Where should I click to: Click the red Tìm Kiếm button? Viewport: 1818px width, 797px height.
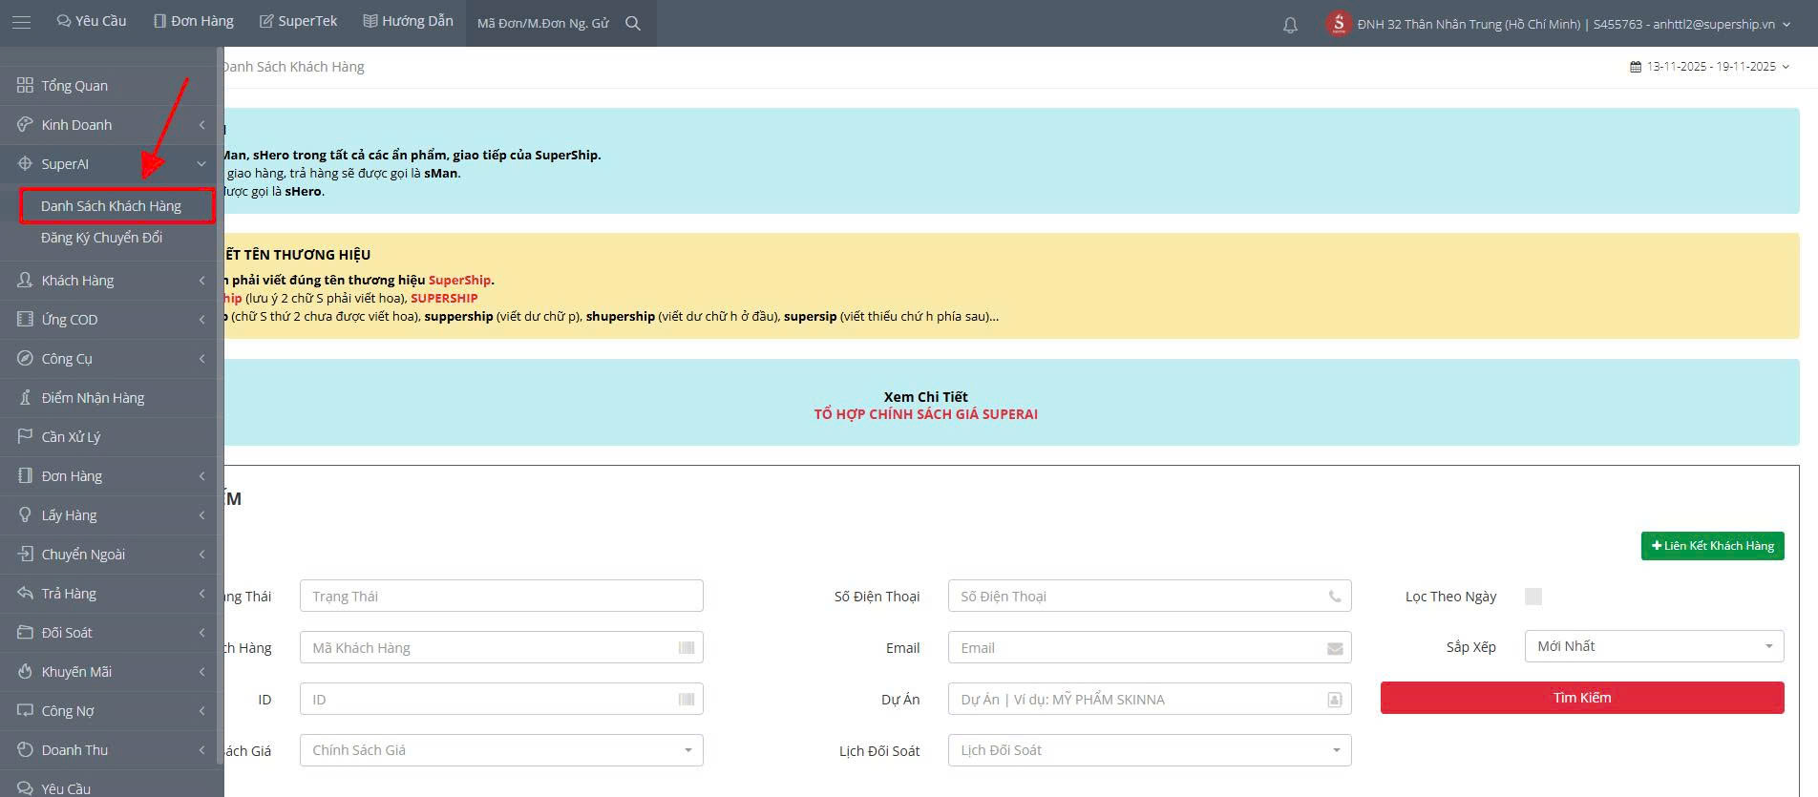1582,698
